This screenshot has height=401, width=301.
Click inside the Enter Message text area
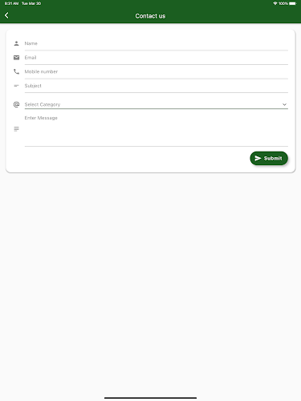[x=157, y=130]
